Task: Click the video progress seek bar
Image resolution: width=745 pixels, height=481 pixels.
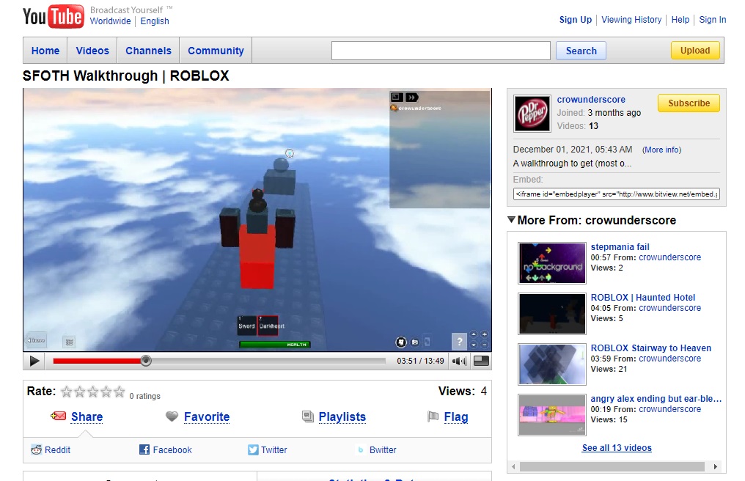Action: tap(220, 361)
